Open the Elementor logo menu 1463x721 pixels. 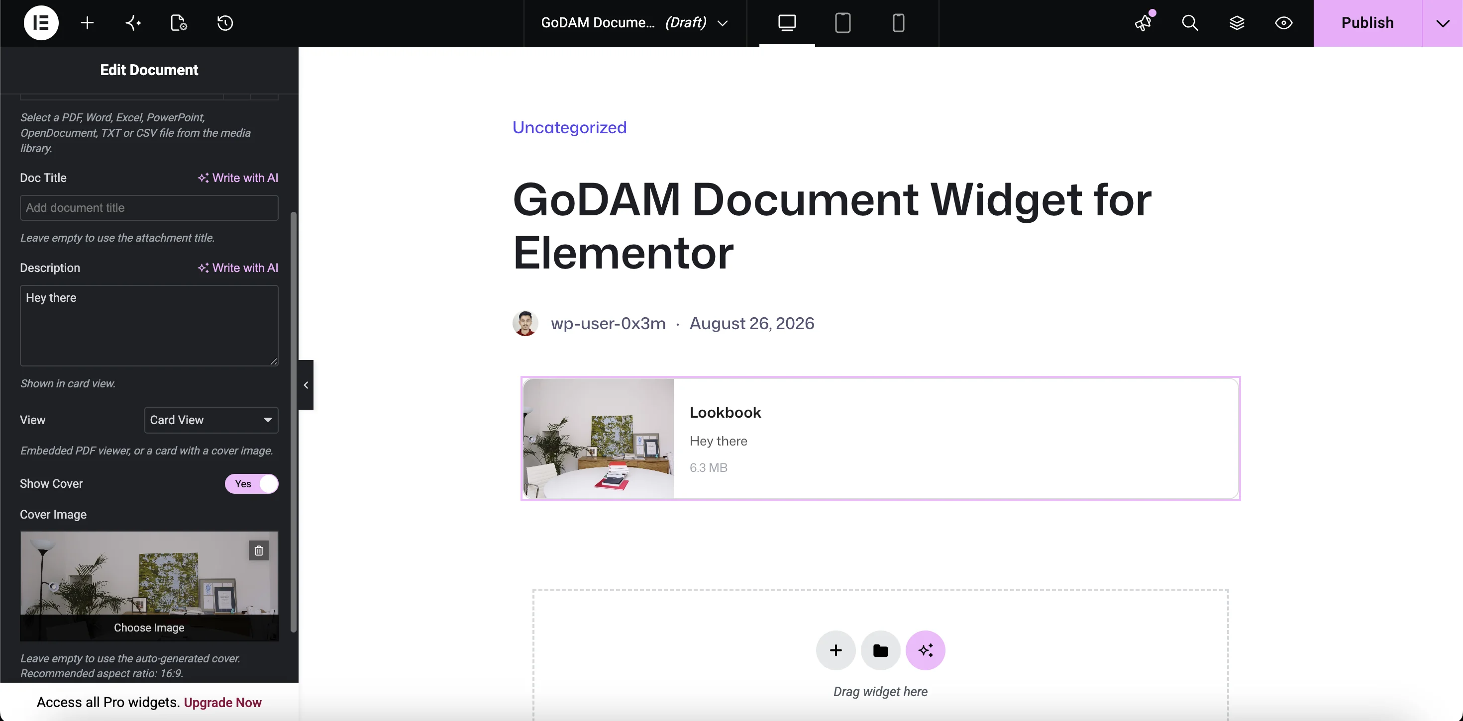point(41,23)
